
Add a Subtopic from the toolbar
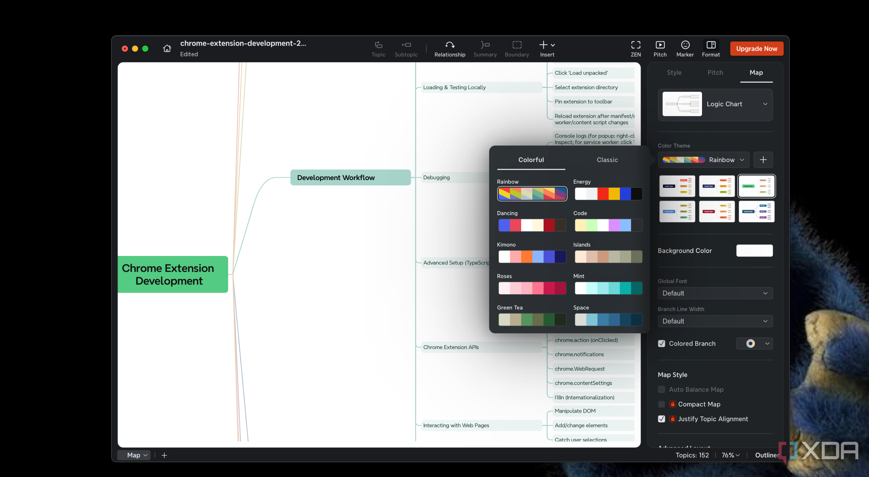(406, 49)
